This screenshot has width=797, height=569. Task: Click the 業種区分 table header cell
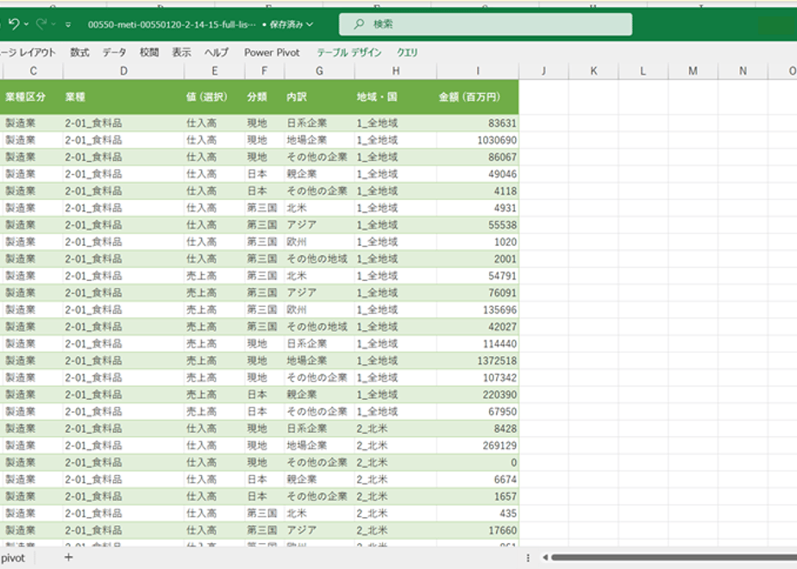(32, 97)
